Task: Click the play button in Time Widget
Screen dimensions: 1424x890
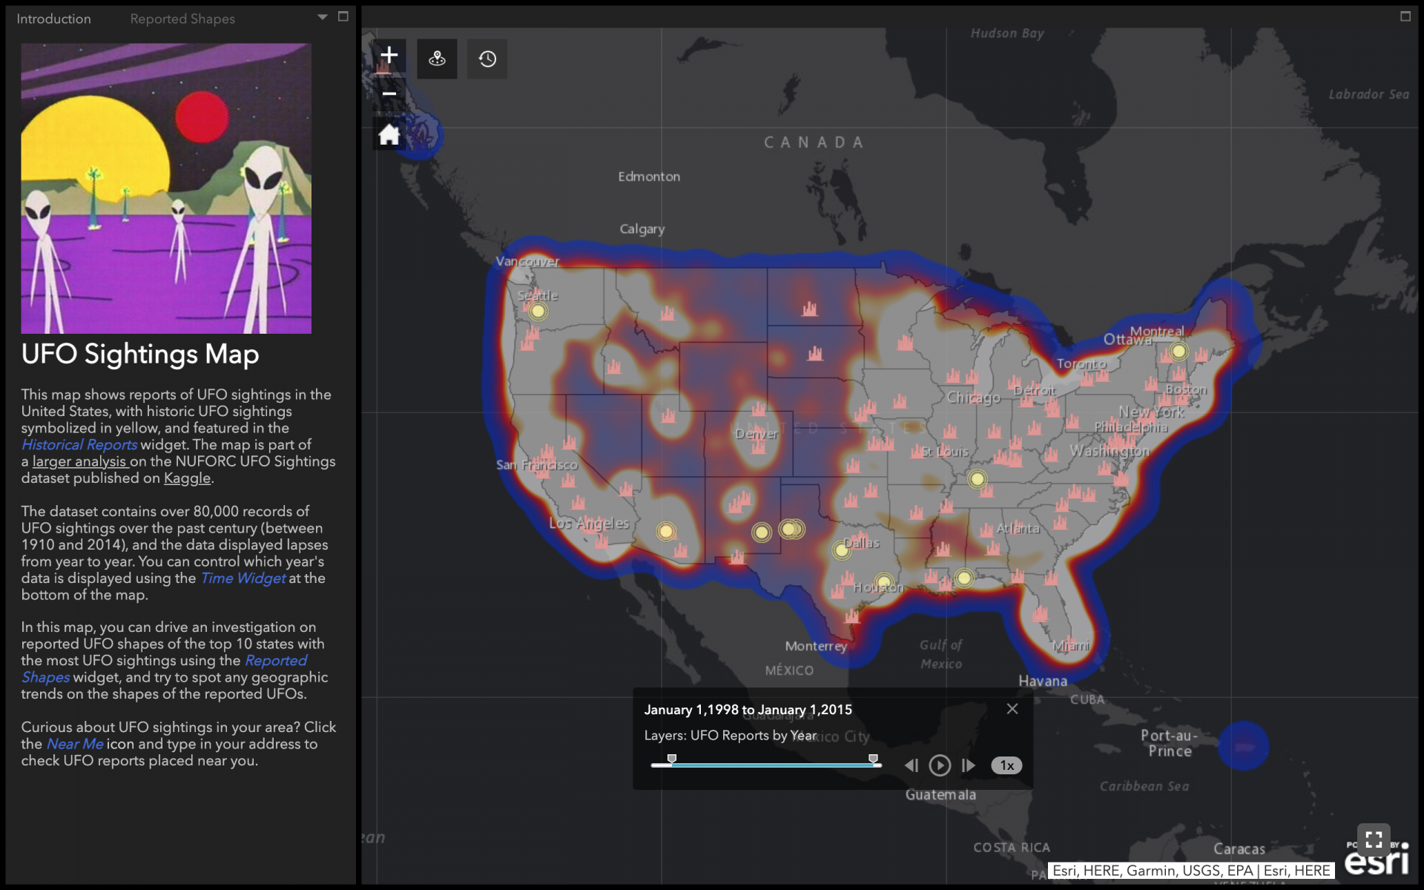Action: [x=938, y=765]
